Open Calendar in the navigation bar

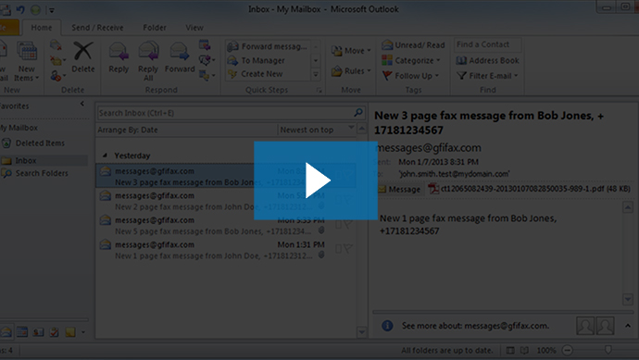22,332
